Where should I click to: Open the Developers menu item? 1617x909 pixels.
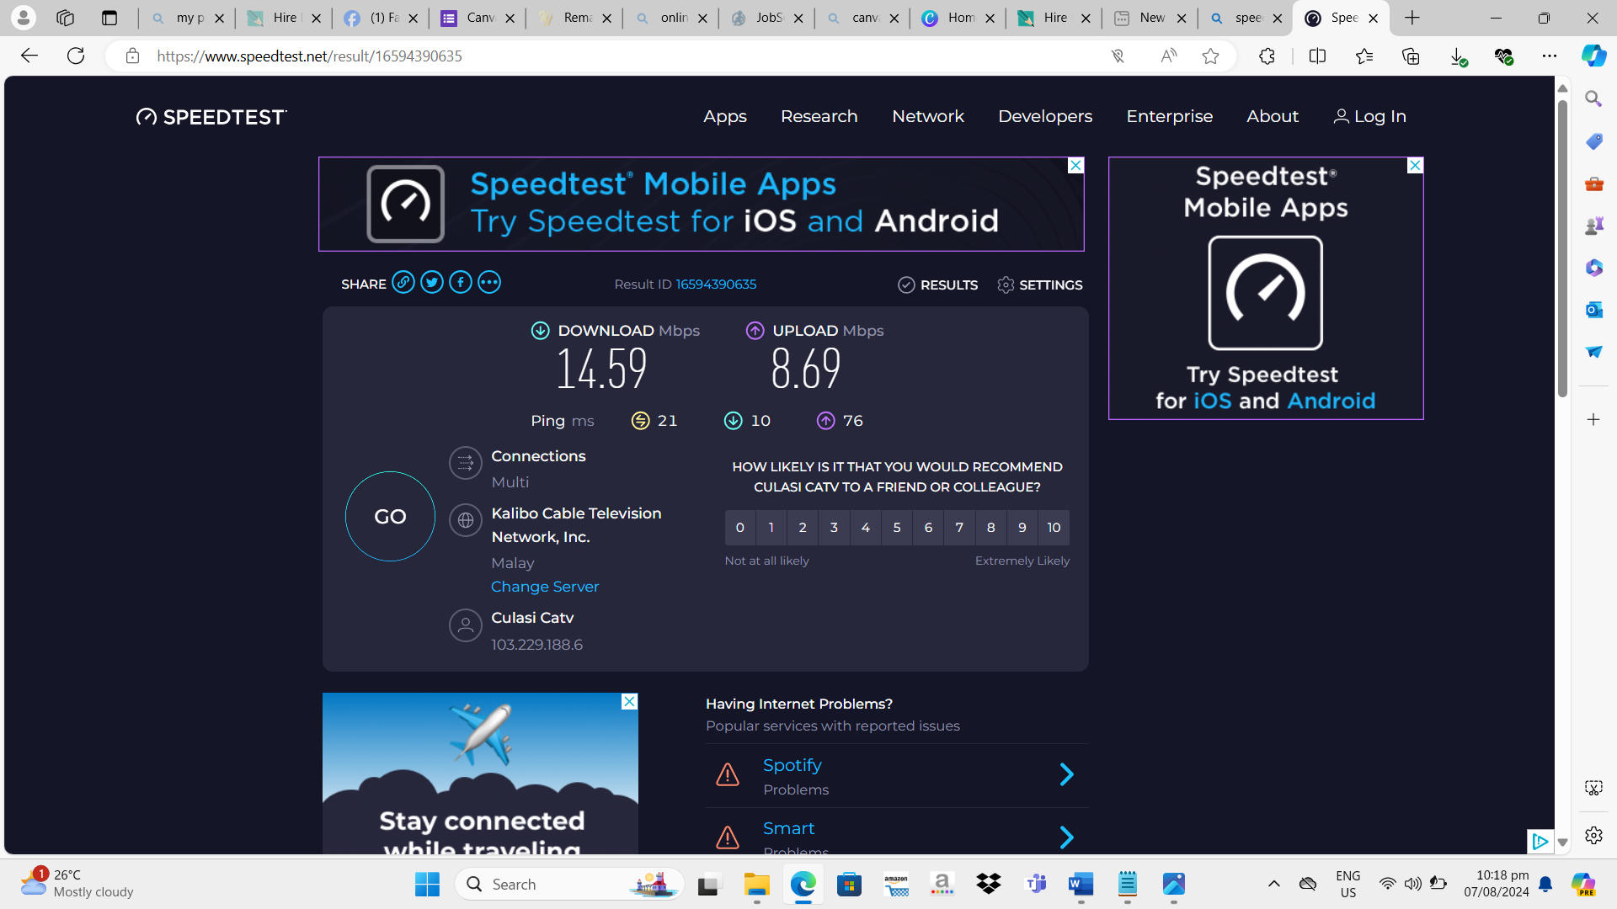[x=1044, y=117]
